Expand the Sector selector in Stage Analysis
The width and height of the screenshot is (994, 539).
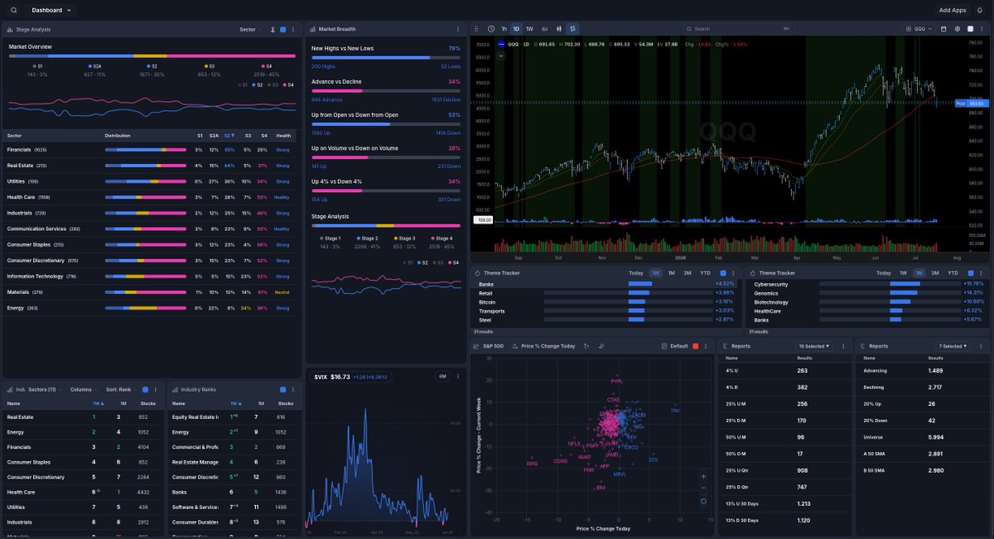click(x=250, y=29)
